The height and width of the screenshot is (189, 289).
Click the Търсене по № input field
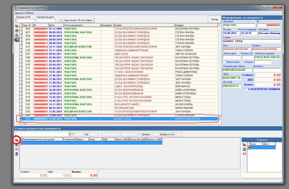pos(25,21)
